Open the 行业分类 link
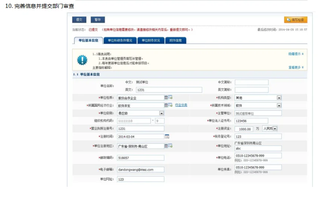Screen dimensions: 328x197 click(181, 105)
